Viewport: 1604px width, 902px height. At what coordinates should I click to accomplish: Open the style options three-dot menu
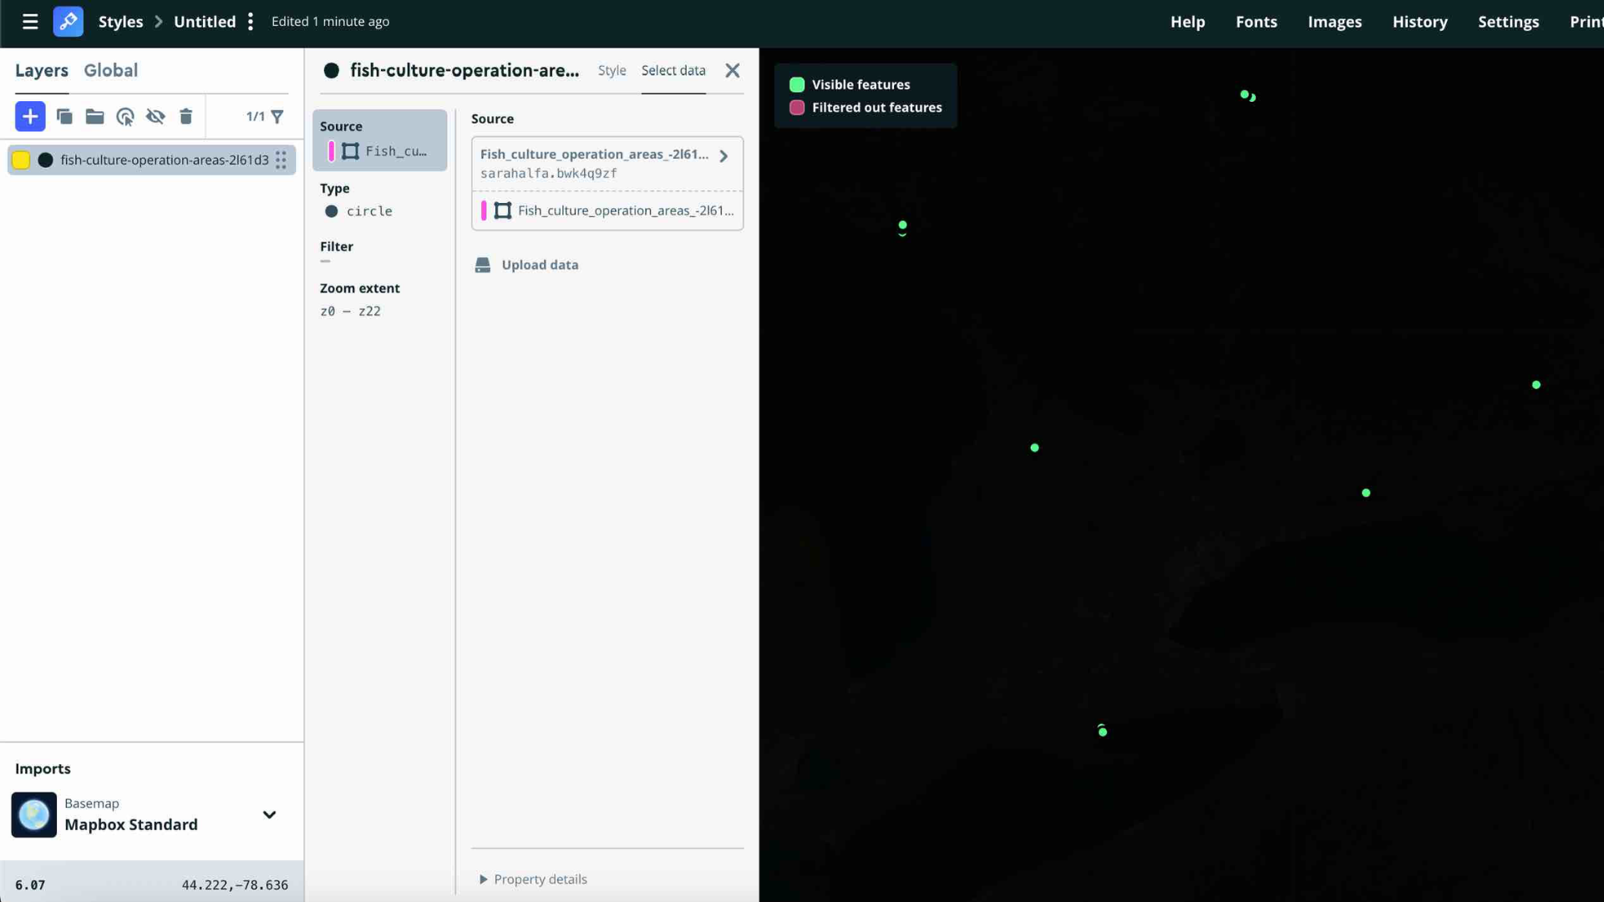(x=251, y=22)
